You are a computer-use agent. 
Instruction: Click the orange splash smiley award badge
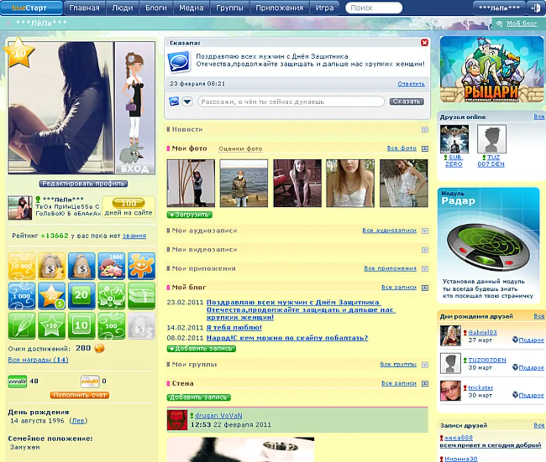[x=141, y=266]
